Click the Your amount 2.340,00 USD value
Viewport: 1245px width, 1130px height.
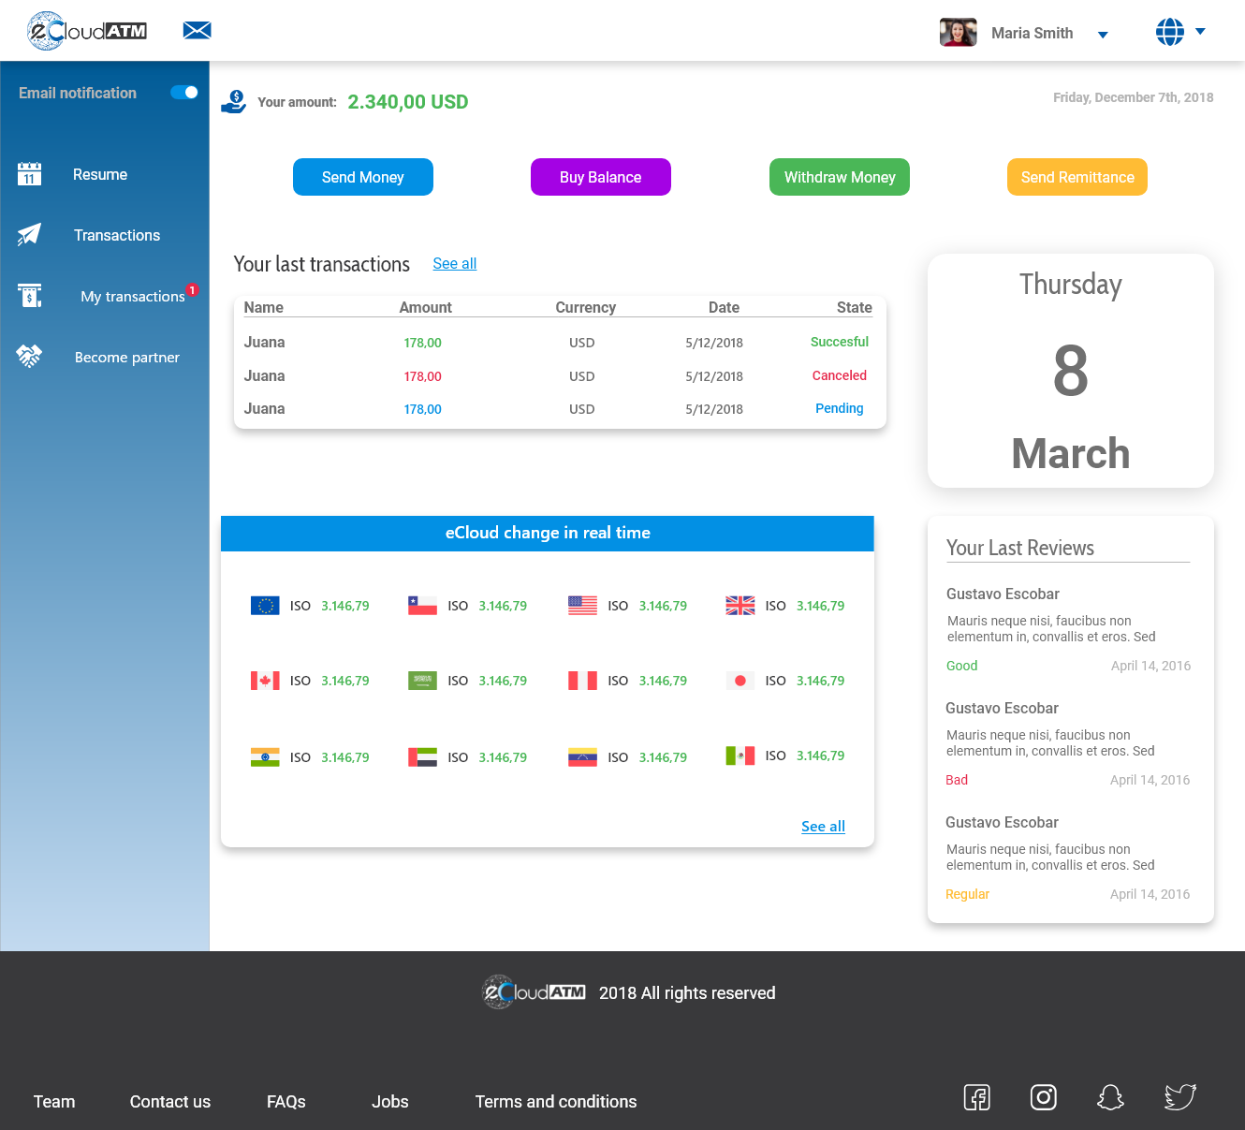pyautogui.click(x=408, y=102)
